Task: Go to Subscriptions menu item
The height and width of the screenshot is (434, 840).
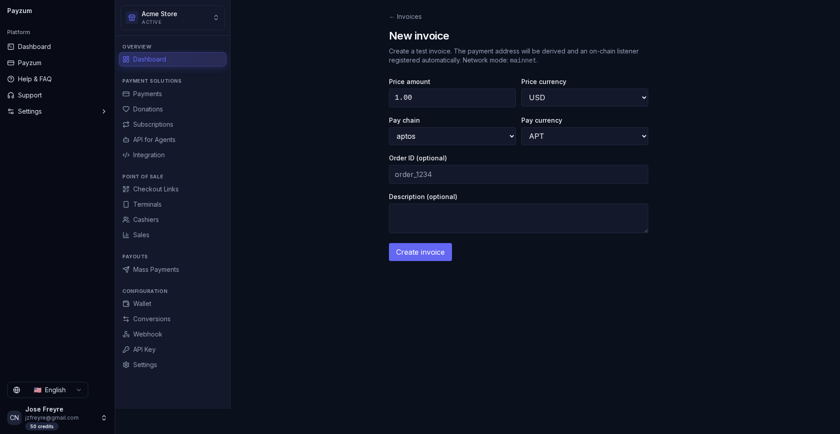Action: pos(172,124)
